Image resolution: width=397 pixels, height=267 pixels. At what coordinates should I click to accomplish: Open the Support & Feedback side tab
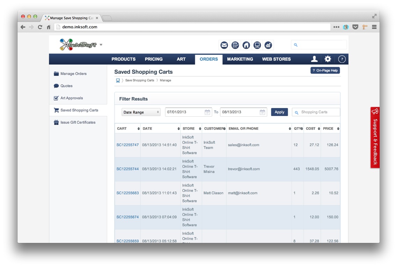(x=375, y=138)
